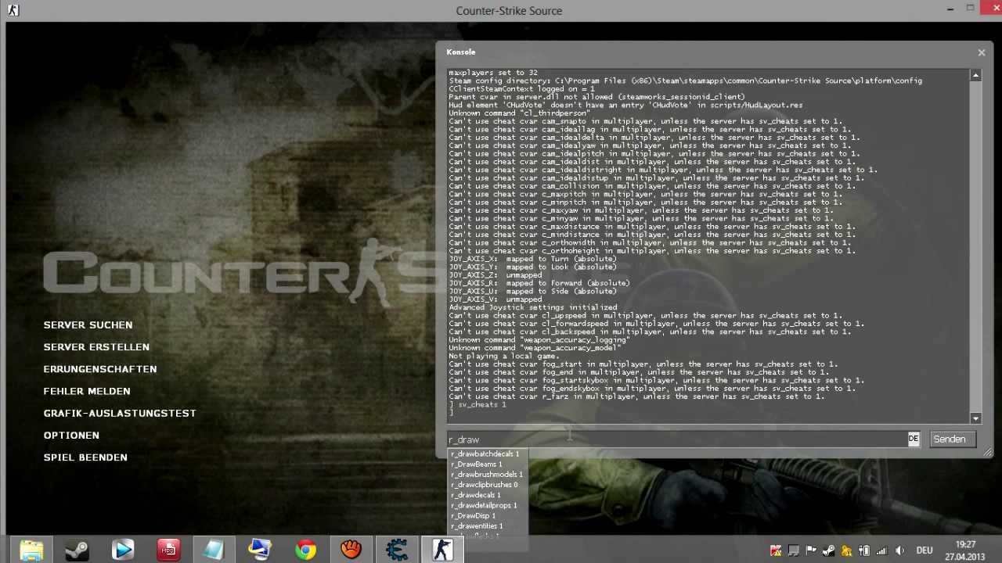The height and width of the screenshot is (563, 1002).
Task: Switch to Counter-Strike Source taskbar icon
Action: coord(442,550)
